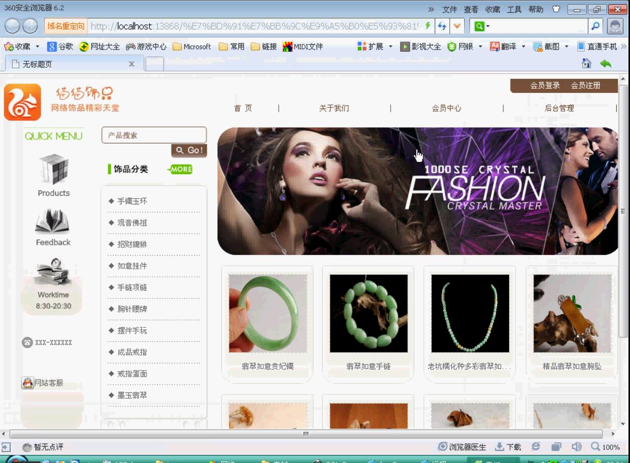The width and height of the screenshot is (630, 463).
Task: Open the address bar history dropdown arrow
Action: tap(457, 26)
